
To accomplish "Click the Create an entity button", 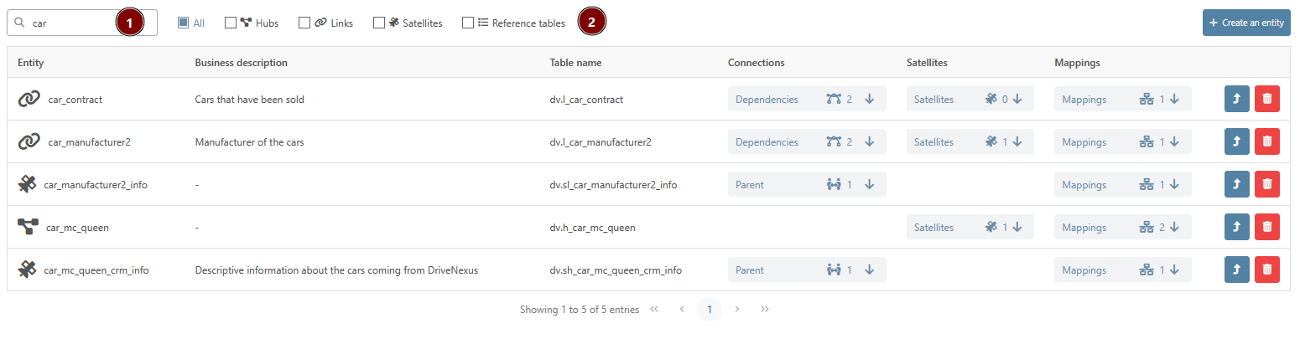I will click(1245, 23).
